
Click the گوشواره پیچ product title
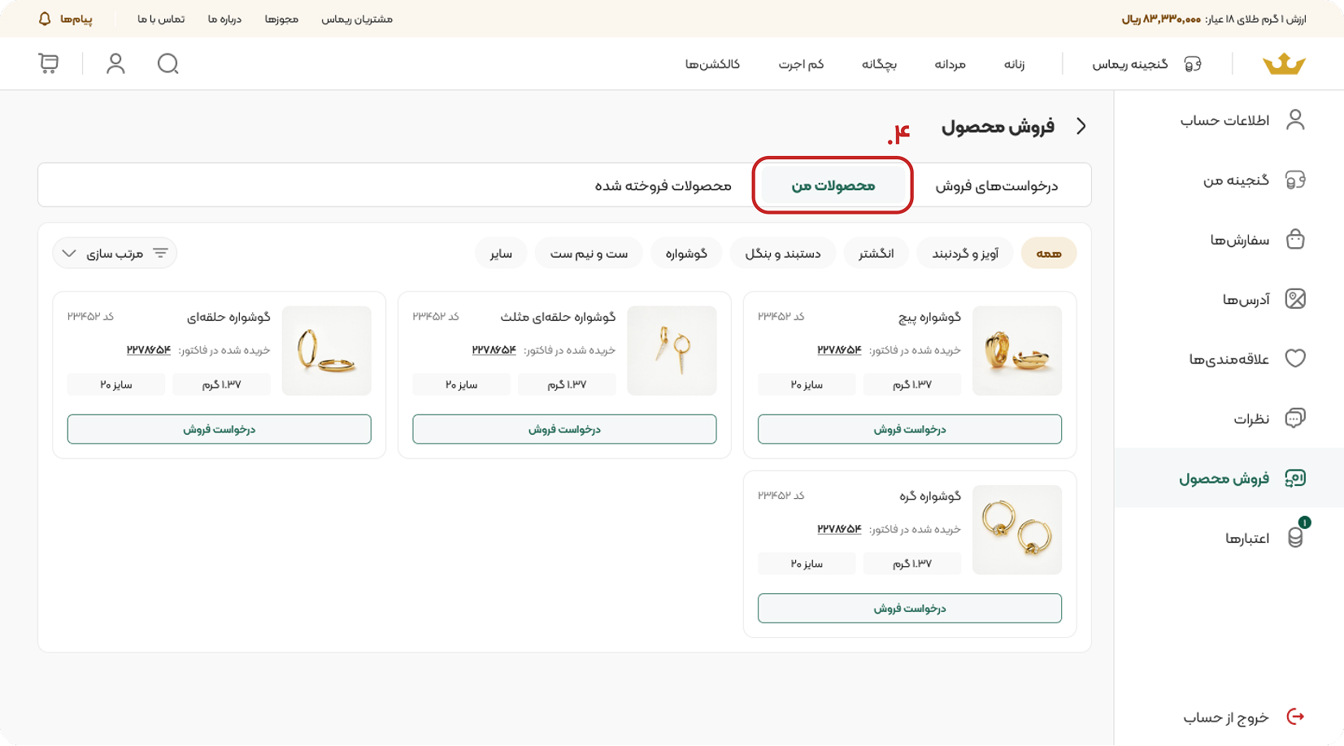[x=929, y=317]
